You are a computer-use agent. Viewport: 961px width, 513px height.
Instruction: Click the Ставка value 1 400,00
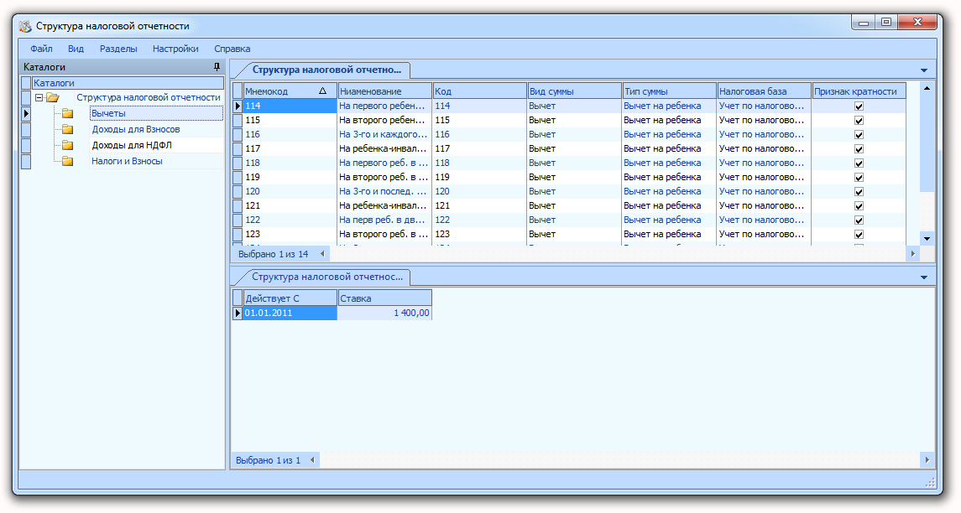(x=385, y=313)
